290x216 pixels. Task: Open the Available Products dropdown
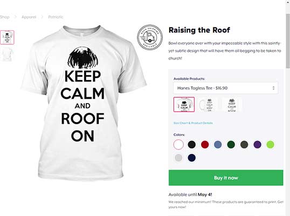click(x=226, y=88)
